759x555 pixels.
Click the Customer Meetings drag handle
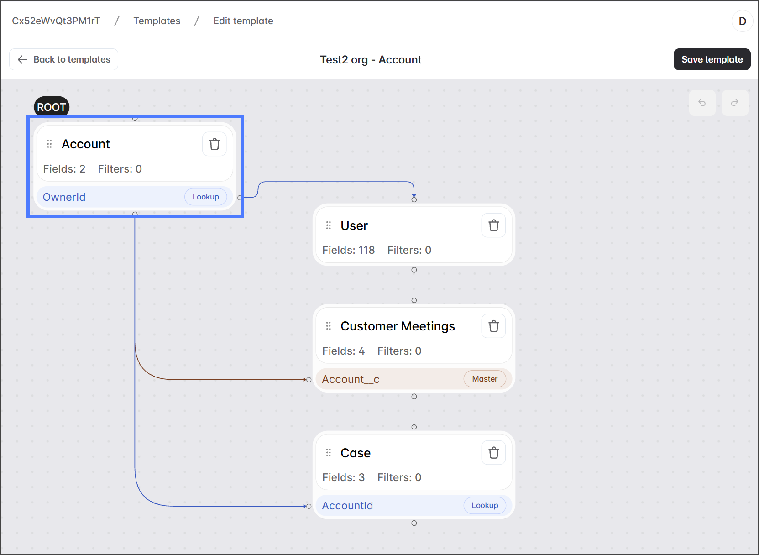pos(328,326)
